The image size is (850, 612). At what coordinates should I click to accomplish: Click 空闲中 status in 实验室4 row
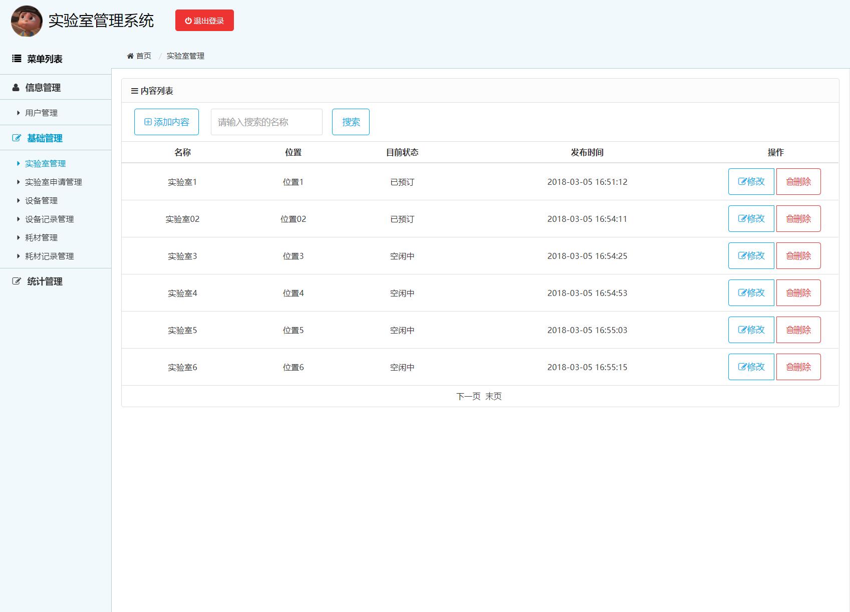click(402, 293)
